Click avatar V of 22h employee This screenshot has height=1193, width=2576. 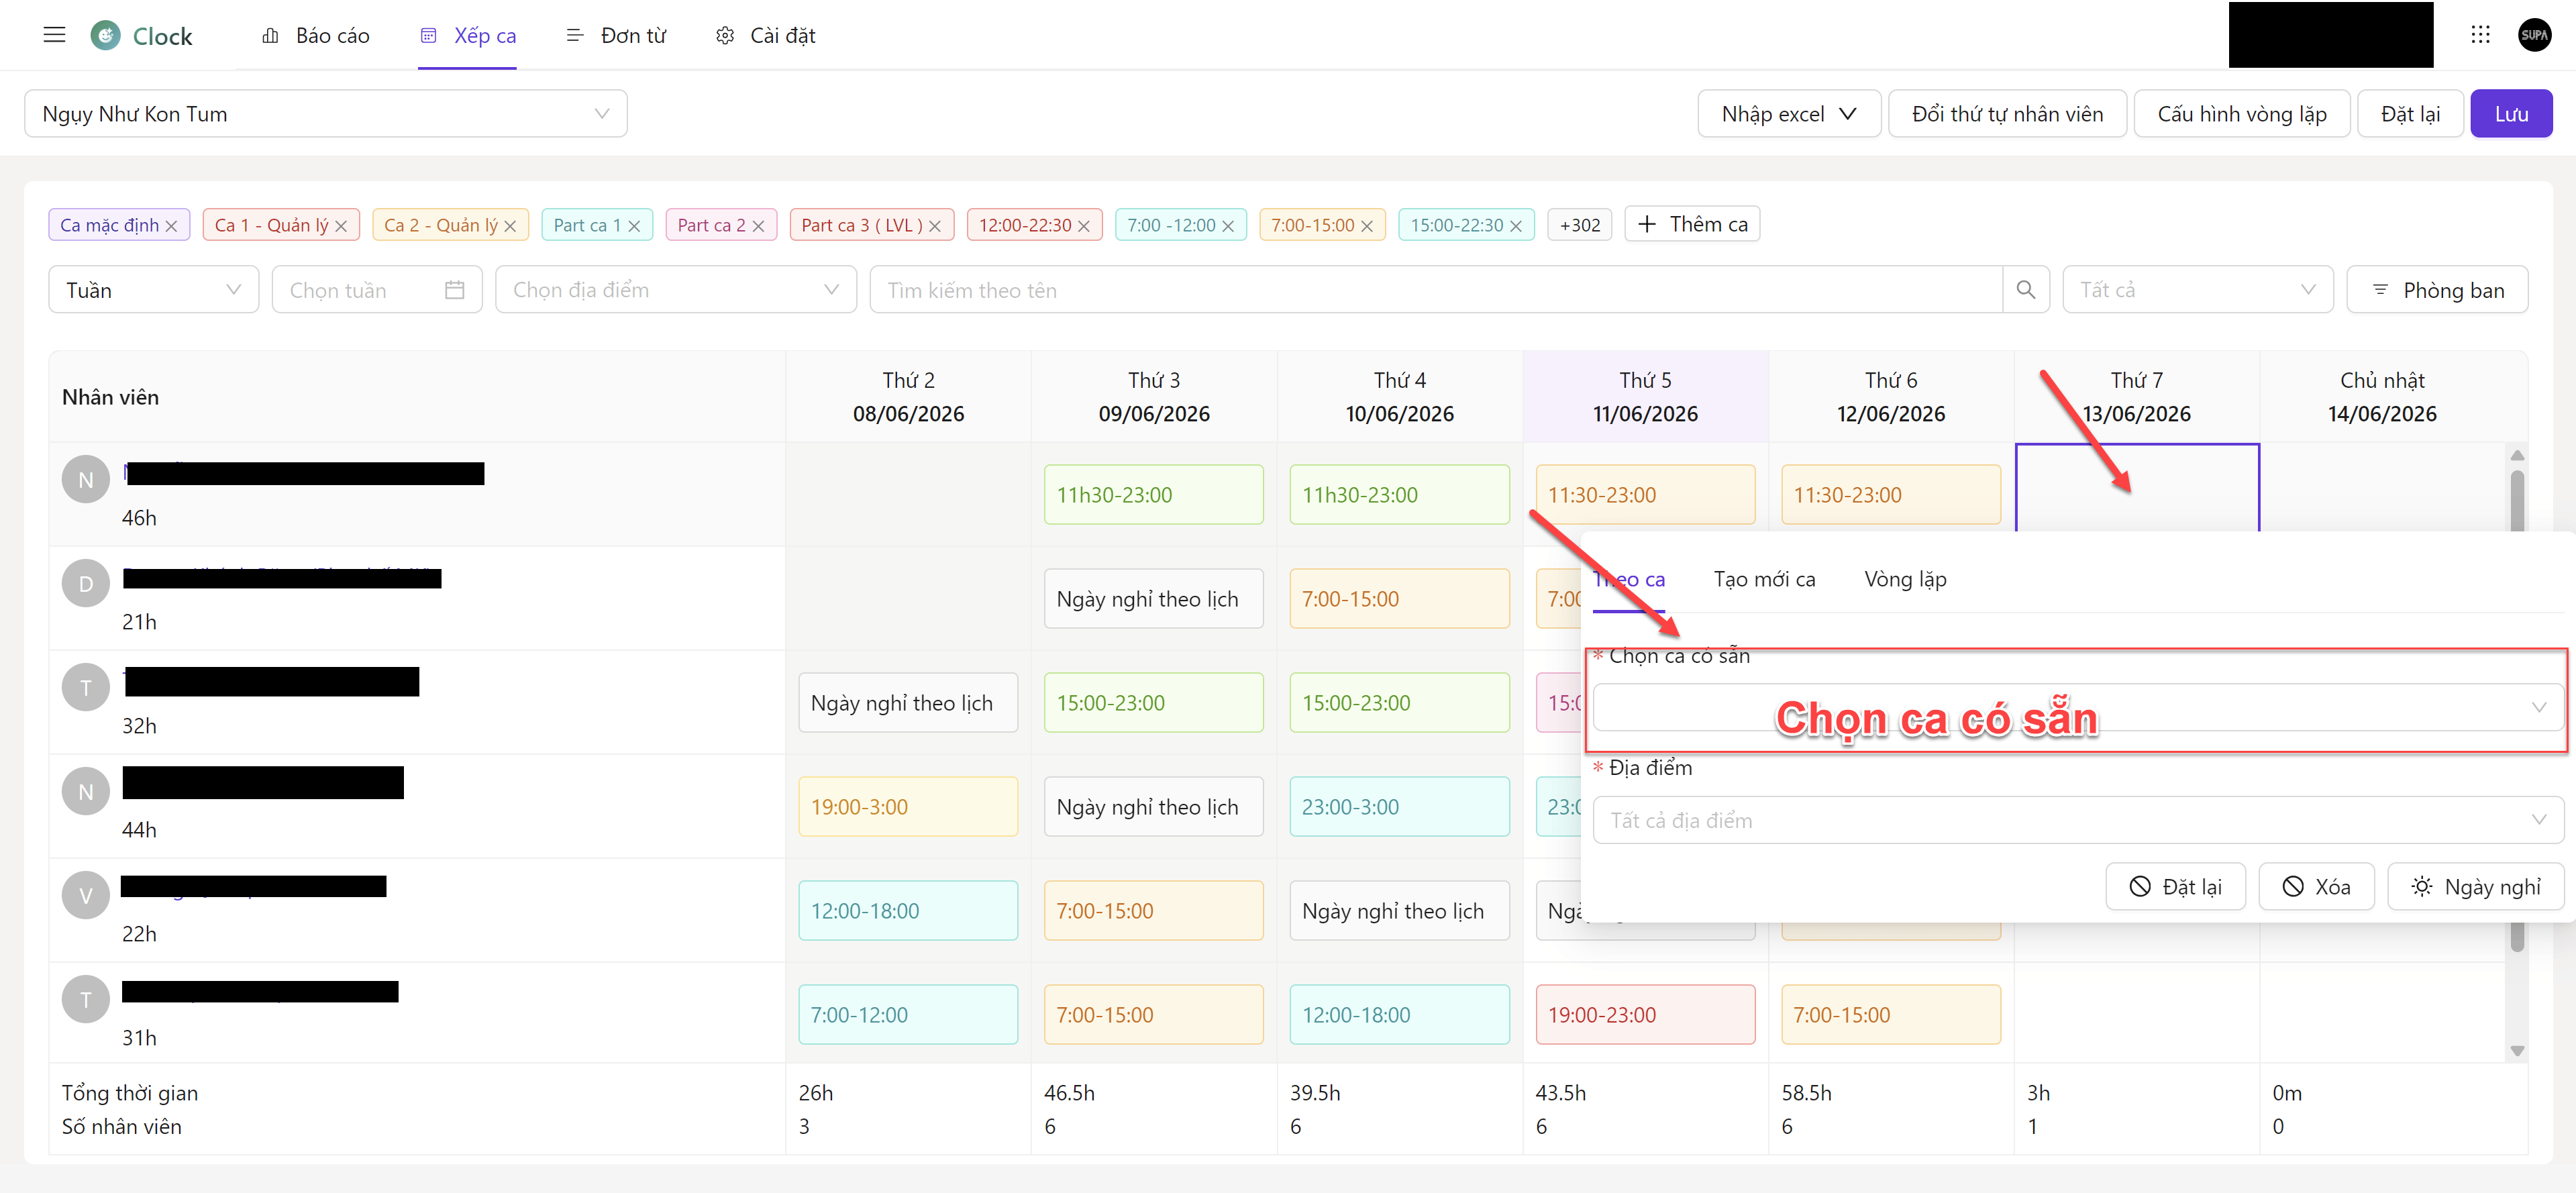[86, 896]
